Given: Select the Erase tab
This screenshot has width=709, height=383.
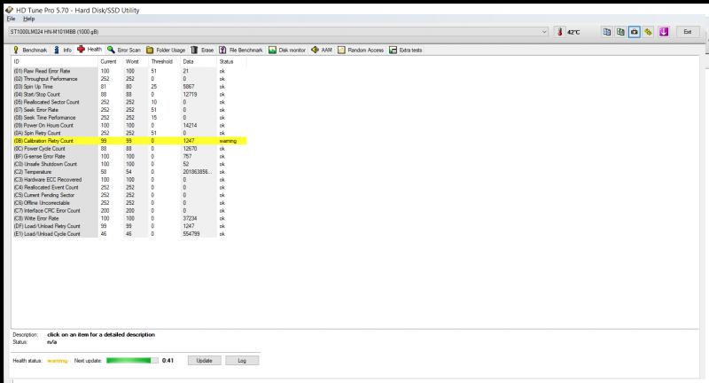Looking at the screenshot, I should pyautogui.click(x=202, y=50).
